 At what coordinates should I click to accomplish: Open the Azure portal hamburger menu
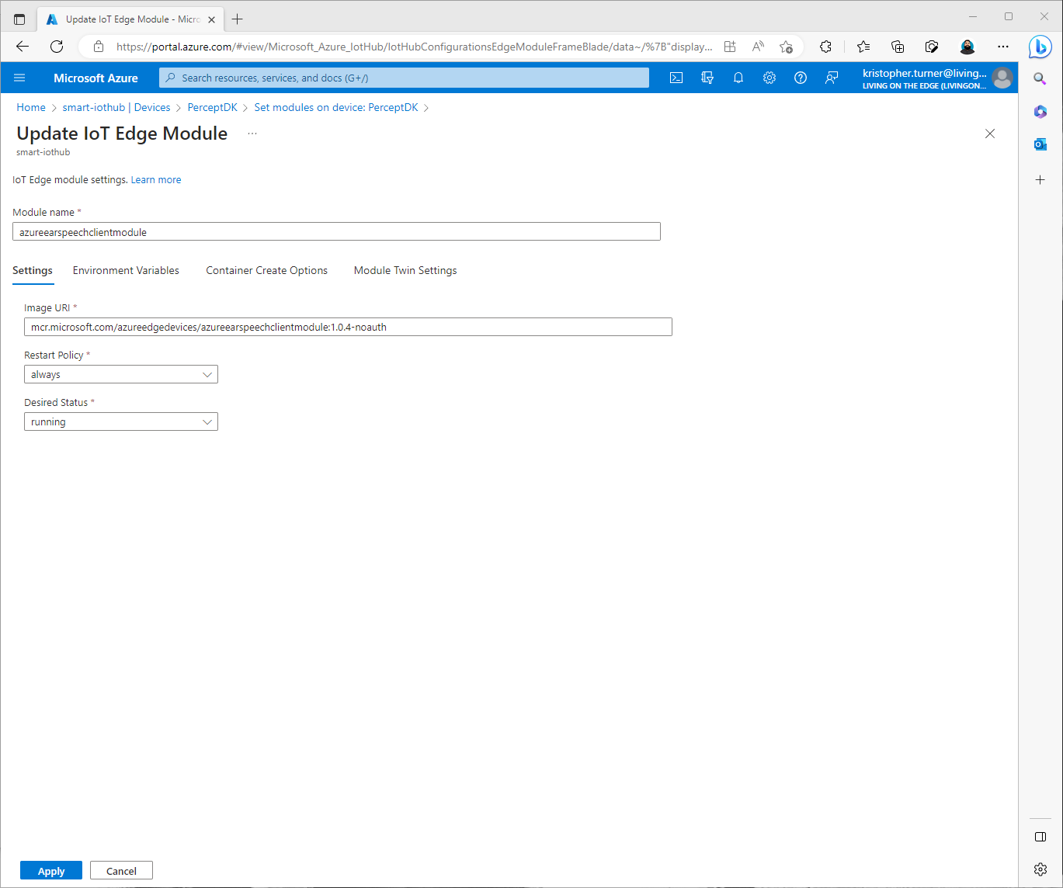click(20, 78)
